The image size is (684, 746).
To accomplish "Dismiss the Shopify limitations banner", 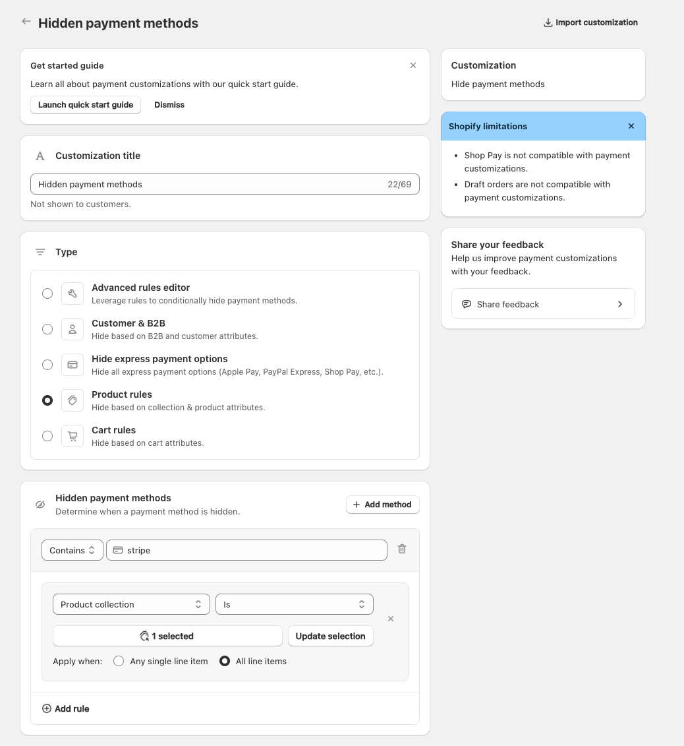I will [x=631, y=126].
